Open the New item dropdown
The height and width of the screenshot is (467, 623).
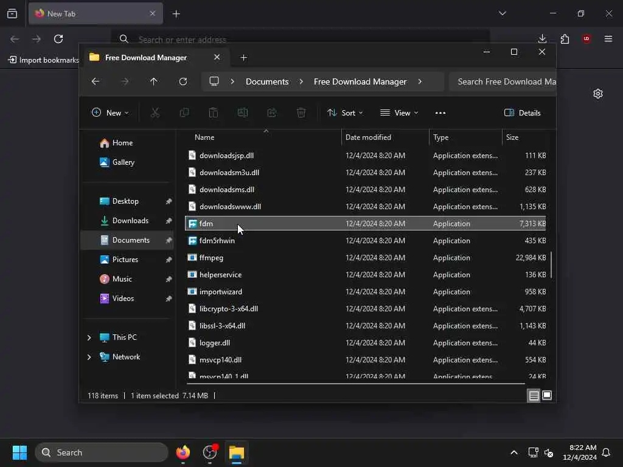[x=110, y=112]
